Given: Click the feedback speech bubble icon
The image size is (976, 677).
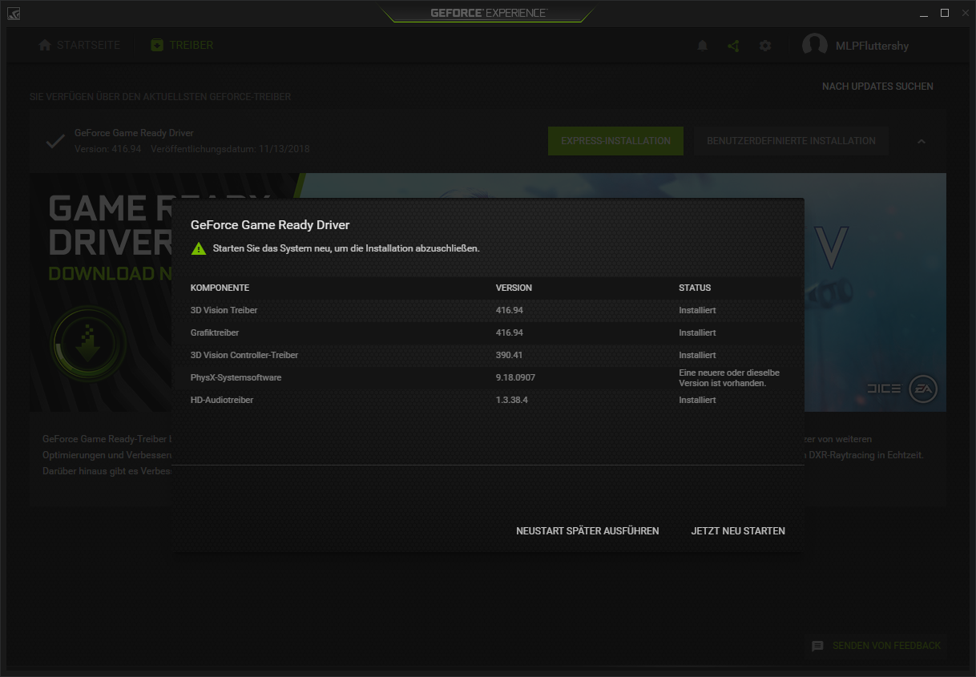Looking at the screenshot, I should click(817, 646).
